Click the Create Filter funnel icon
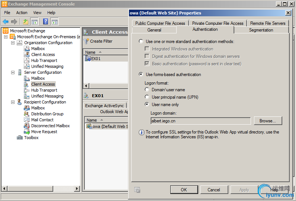Viewport: 296px width, 201px height. tap(86, 41)
